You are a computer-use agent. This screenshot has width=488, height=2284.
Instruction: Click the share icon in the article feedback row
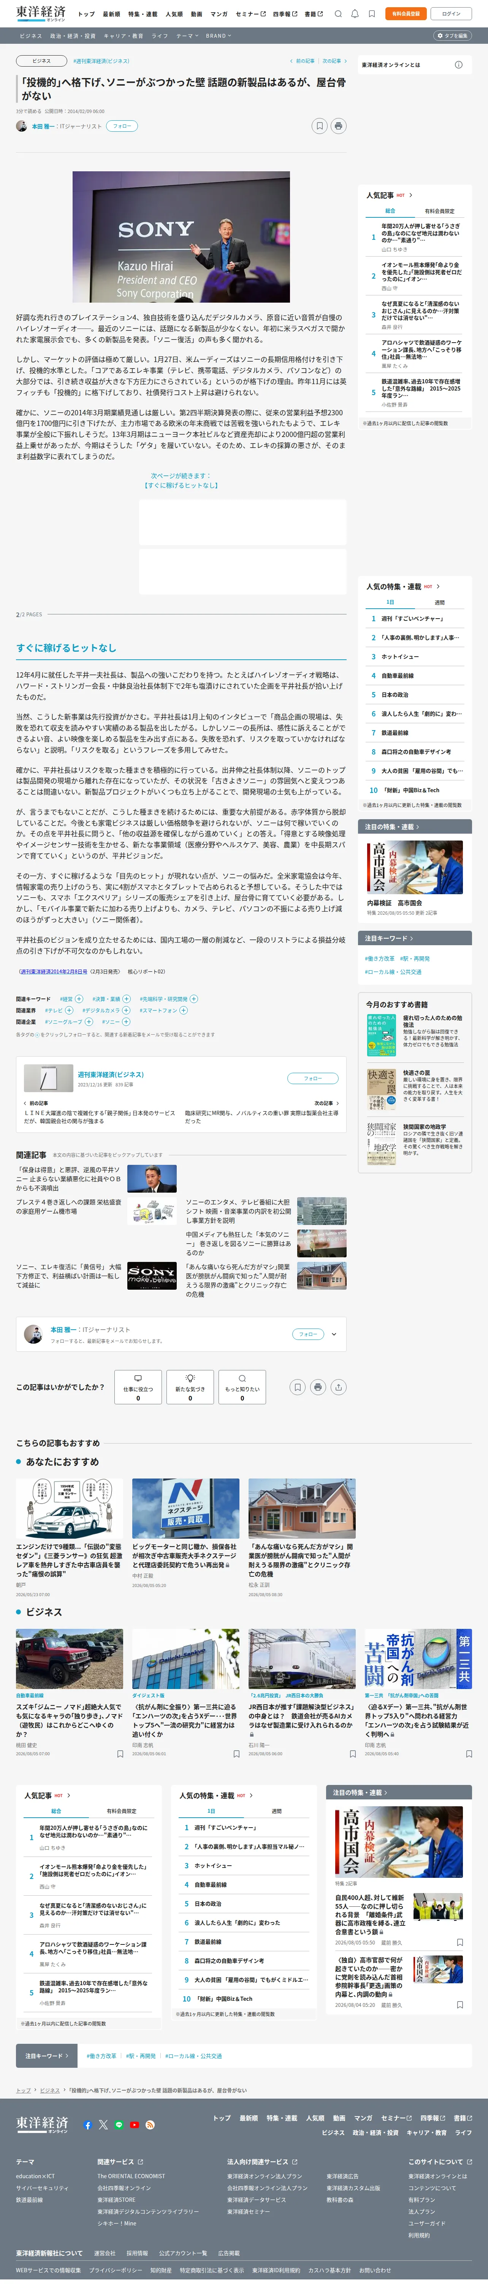click(338, 1387)
